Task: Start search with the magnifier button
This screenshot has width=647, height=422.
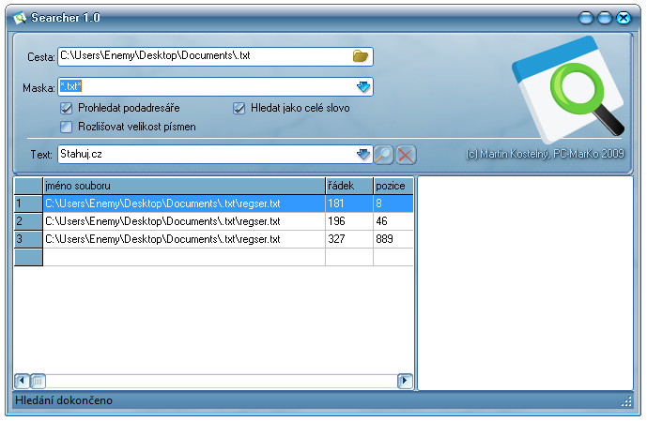Action: [x=384, y=155]
